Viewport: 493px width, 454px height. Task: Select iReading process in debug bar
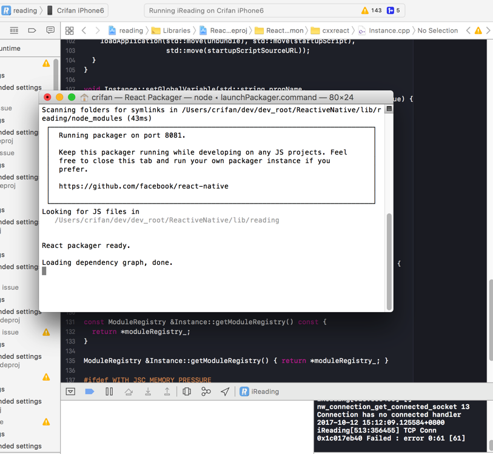(260, 392)
